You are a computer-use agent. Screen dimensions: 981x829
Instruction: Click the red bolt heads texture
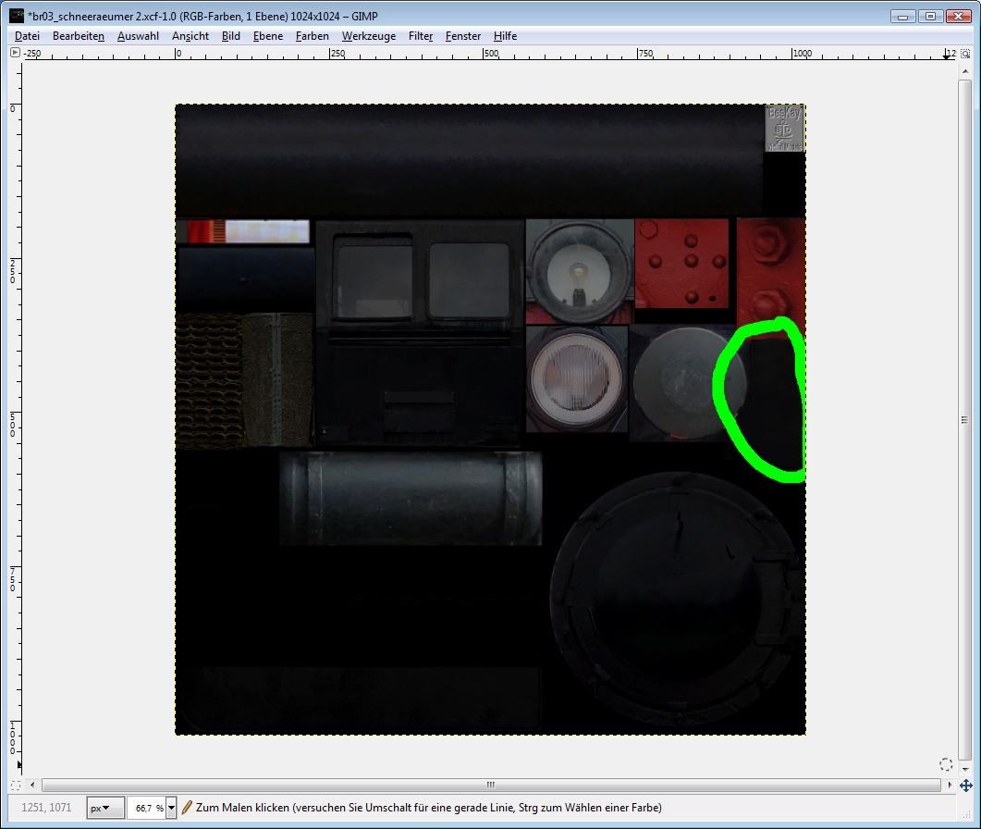point(771,270)
